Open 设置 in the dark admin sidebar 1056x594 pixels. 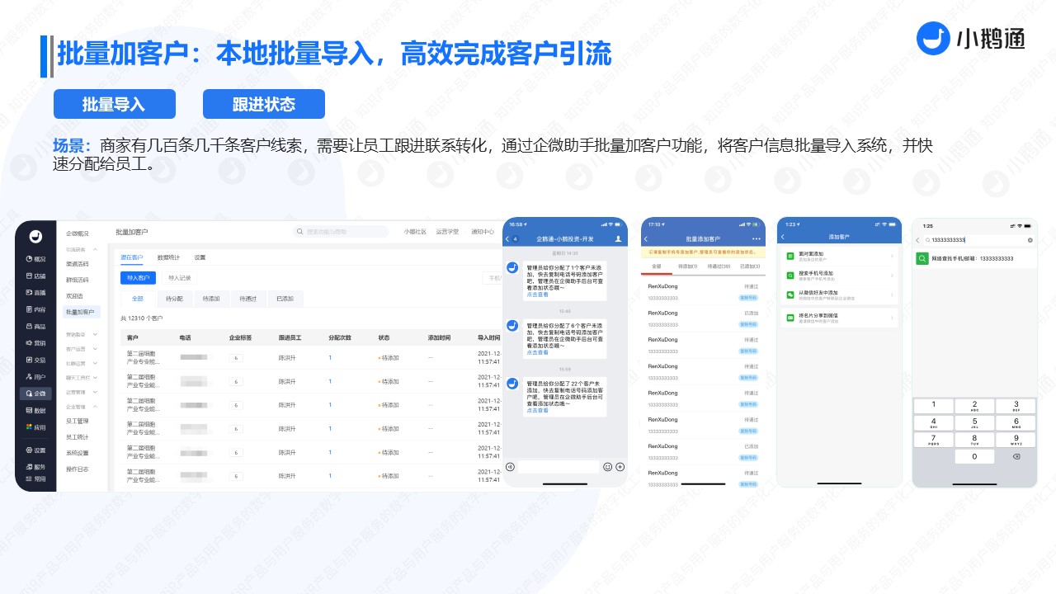(x=35, y=450)
